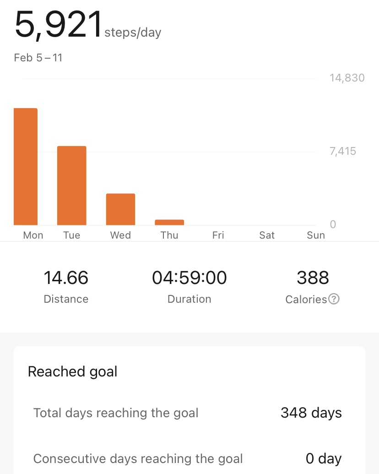Tap the Fri day label
This screenshot has width=379, height=474.
(x=218, y=235)
